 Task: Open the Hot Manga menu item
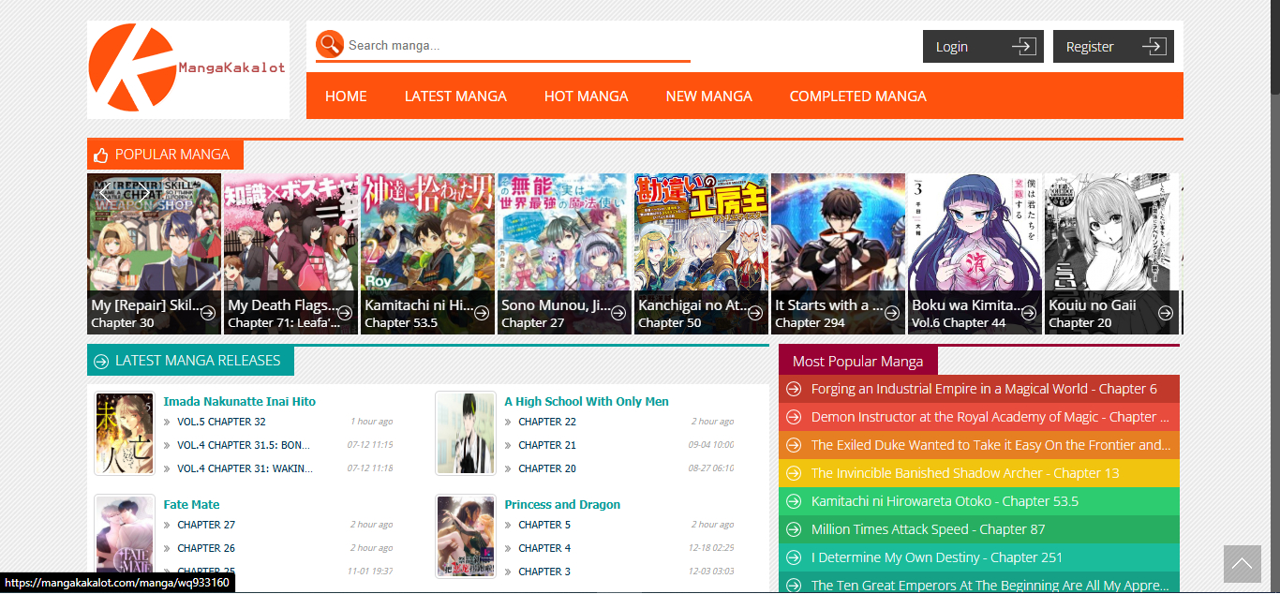coord(586,96)
